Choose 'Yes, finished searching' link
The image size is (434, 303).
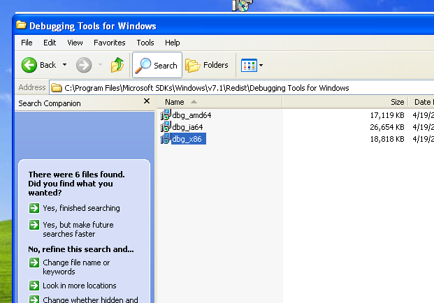pyautogui.click(x=81, y=208)
